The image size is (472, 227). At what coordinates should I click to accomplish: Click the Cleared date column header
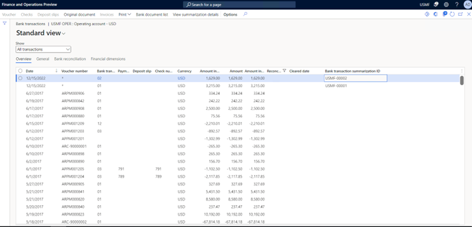point(299,71)
